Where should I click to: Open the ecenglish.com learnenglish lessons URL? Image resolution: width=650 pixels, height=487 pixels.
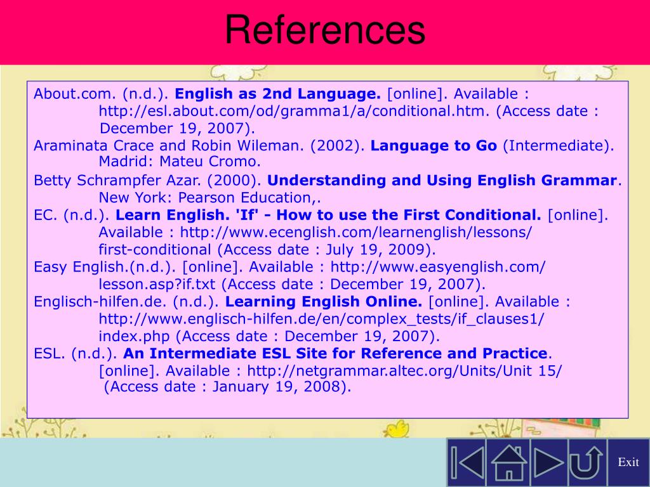pyautogui.click(x=355, y=232)
